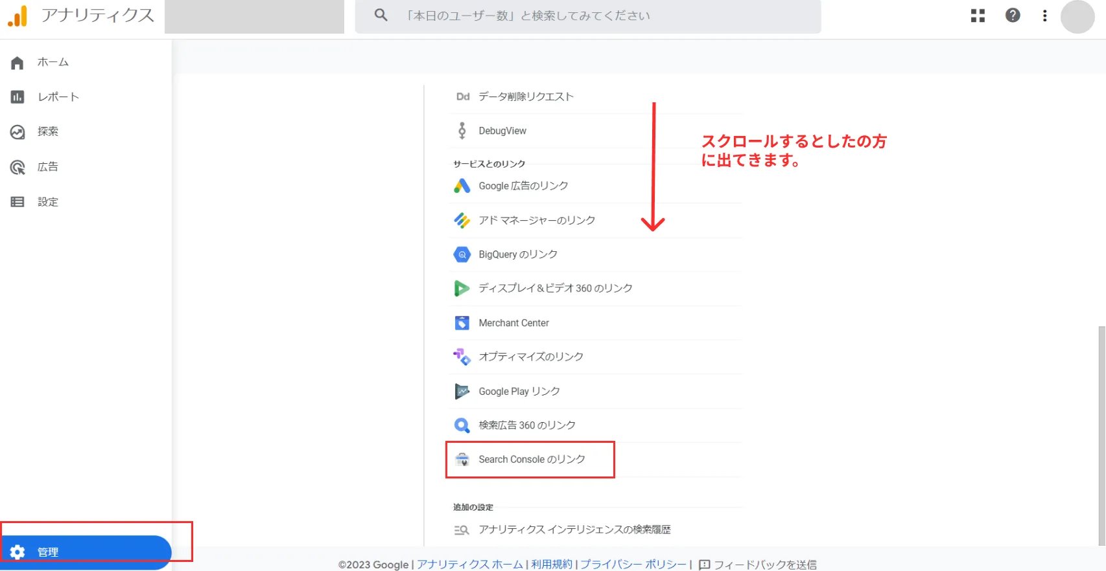
Task: Click the アナリティクス product title
Action: tap(98, 16)
